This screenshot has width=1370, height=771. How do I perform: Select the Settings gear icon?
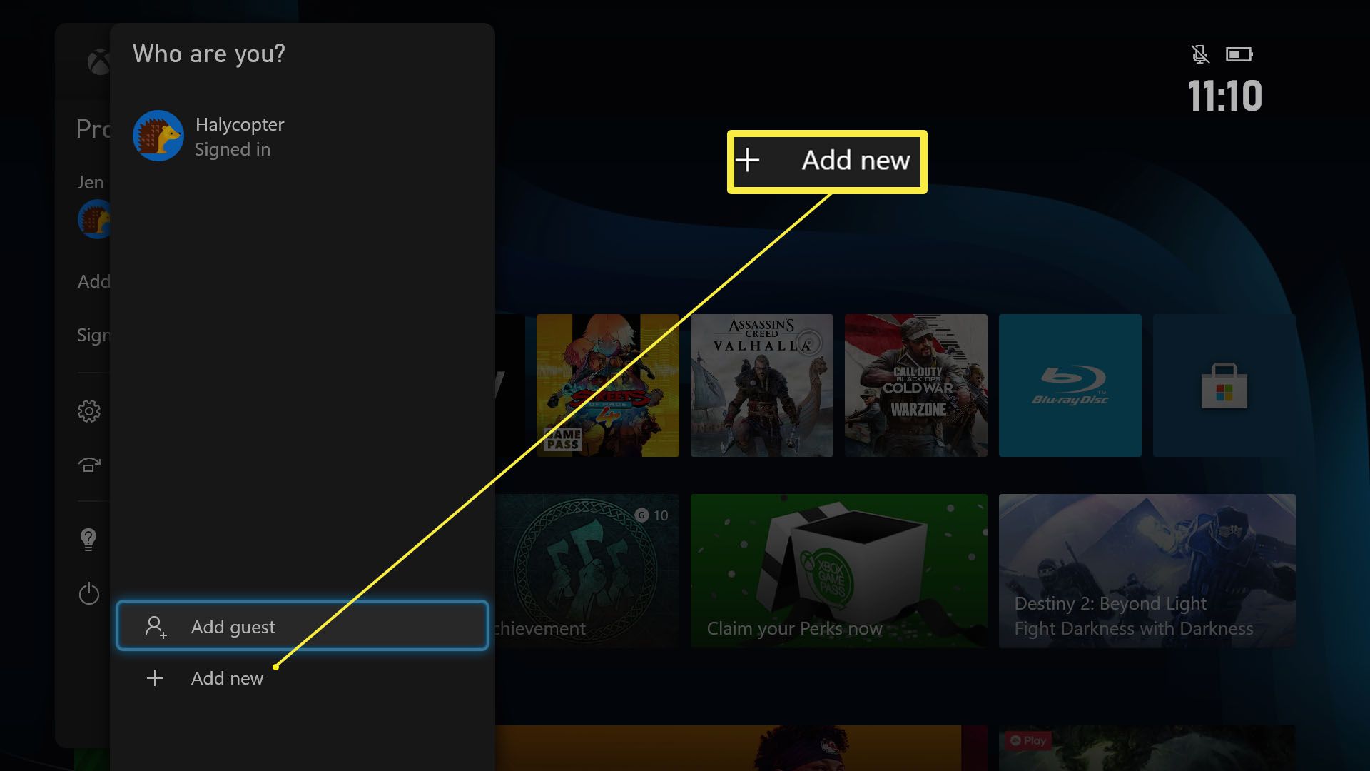88,411
